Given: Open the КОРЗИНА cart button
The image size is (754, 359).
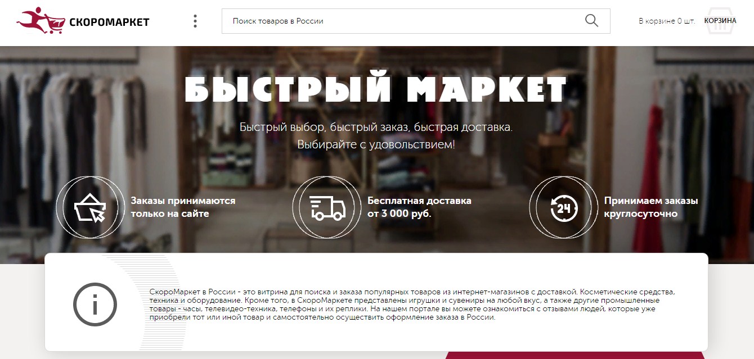Looking at the screenshot, I should pyautogui.click(x=720, y=21).
